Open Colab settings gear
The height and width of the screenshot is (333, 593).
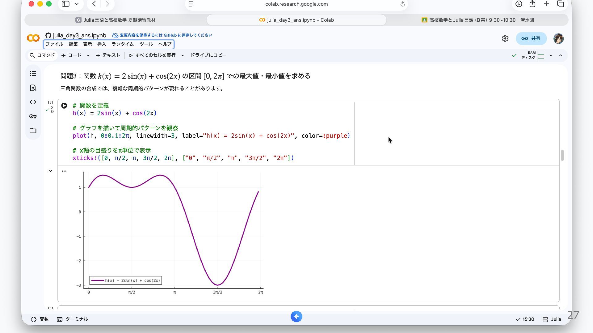(505, 39)
